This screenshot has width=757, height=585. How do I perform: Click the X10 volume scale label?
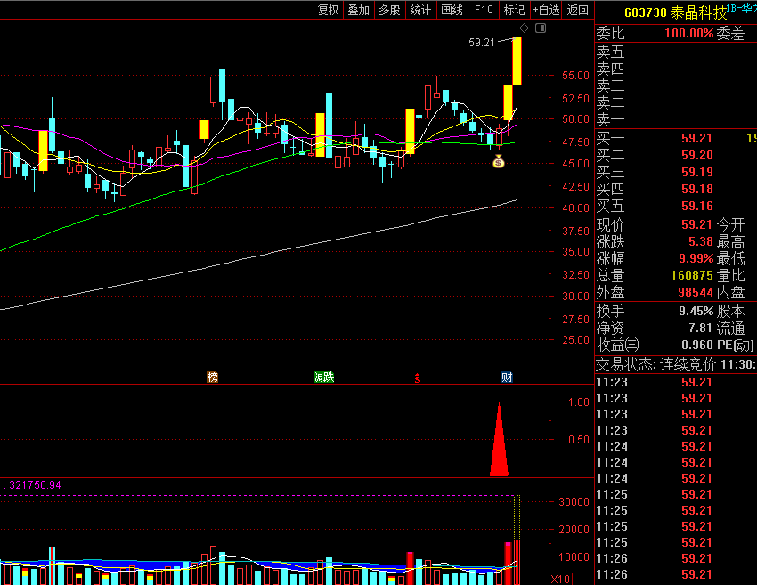click(560, 579)
